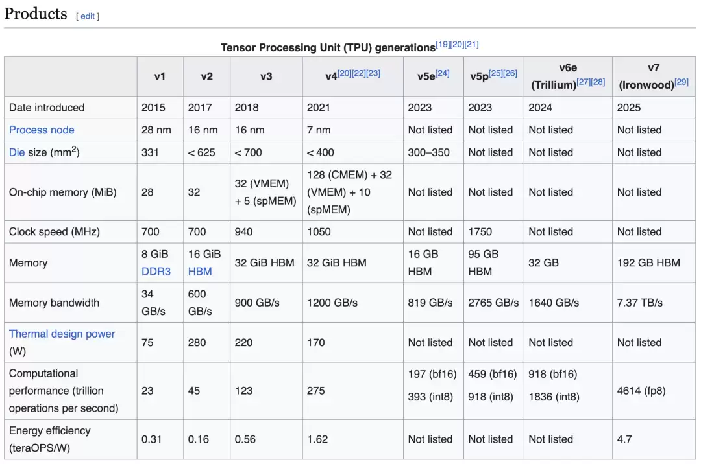The height and width of the screenshot is (464, 701).
Task: Select the 4614 (fp8) performance cell
Action: point(641,391)
